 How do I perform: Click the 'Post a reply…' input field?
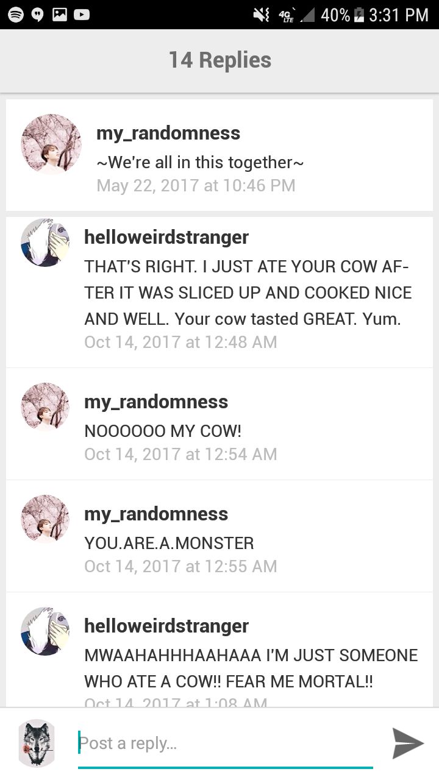(225, 744)
